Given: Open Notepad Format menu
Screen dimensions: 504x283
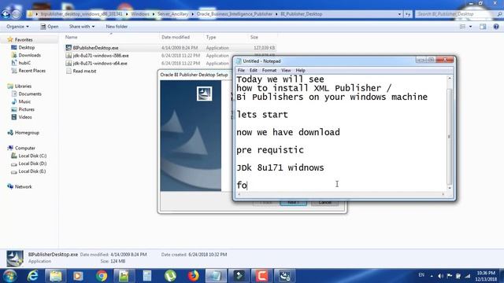Looking at the screenshot, I should [x=269, y=70].
